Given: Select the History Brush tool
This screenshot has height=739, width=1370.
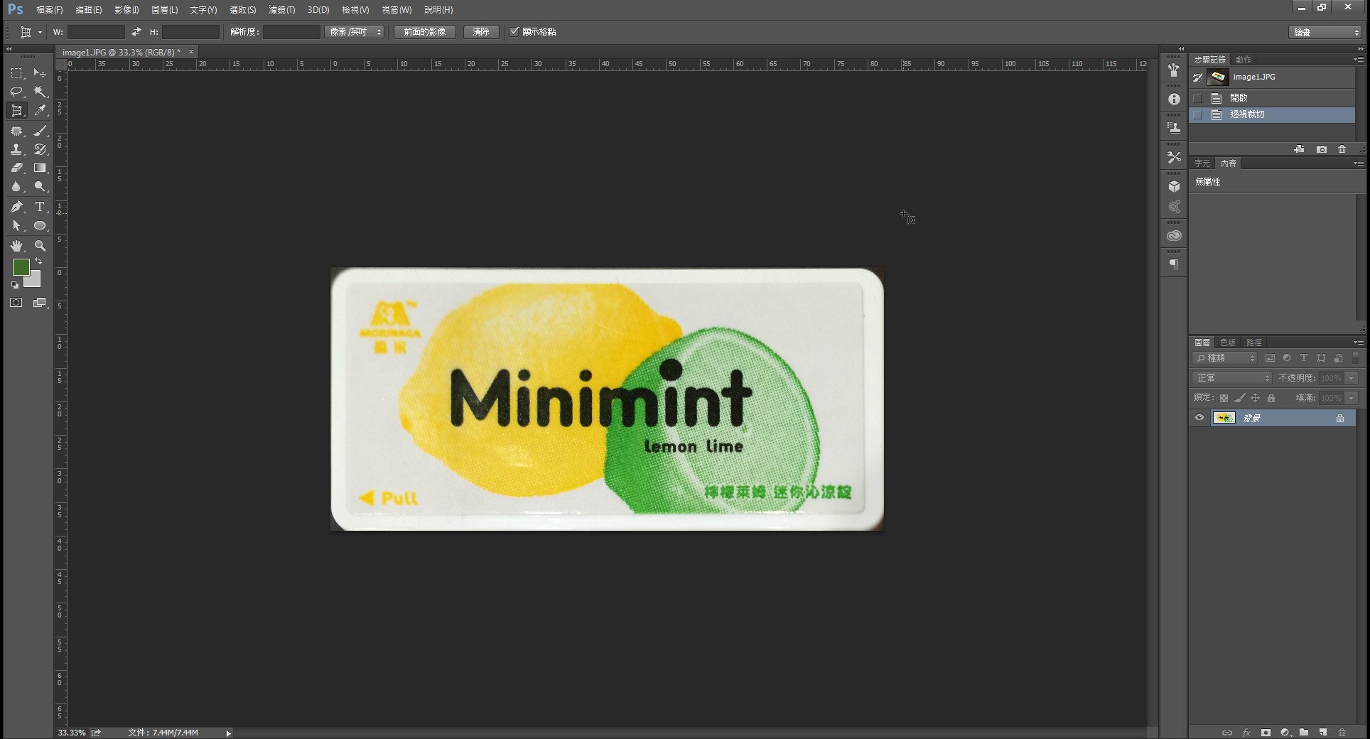Looking at the screenshot, I should coord(40,149).
